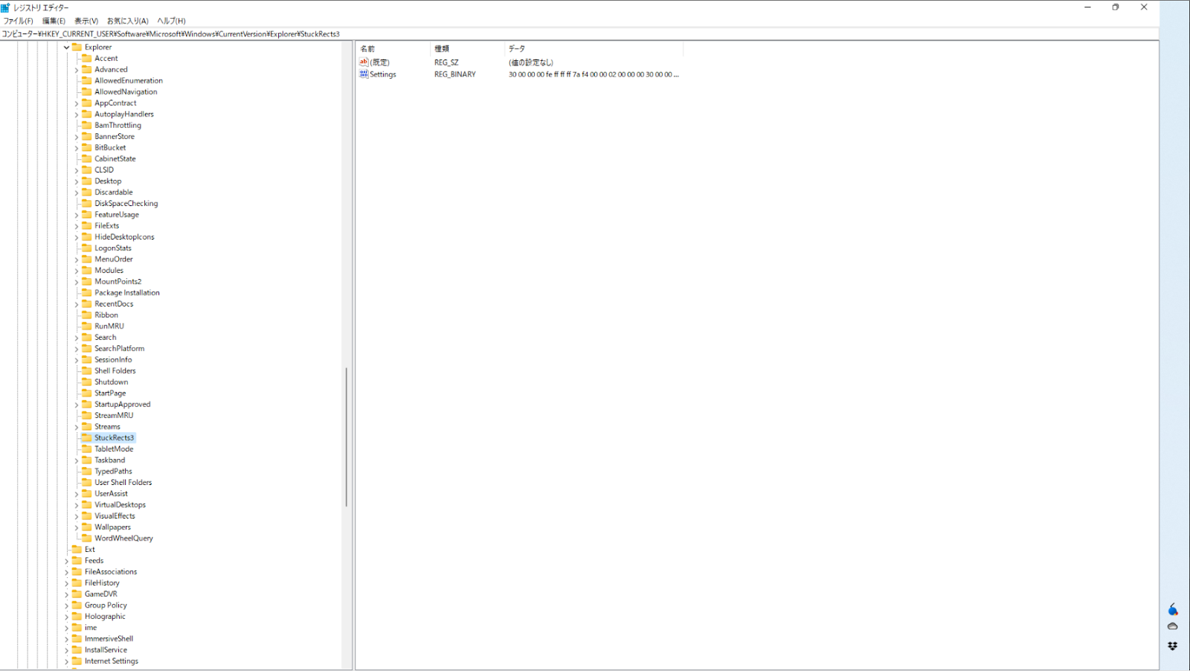Expand the BannerStore key

point(77,137)
